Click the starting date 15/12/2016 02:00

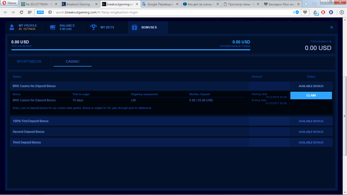tap(276, 97)
